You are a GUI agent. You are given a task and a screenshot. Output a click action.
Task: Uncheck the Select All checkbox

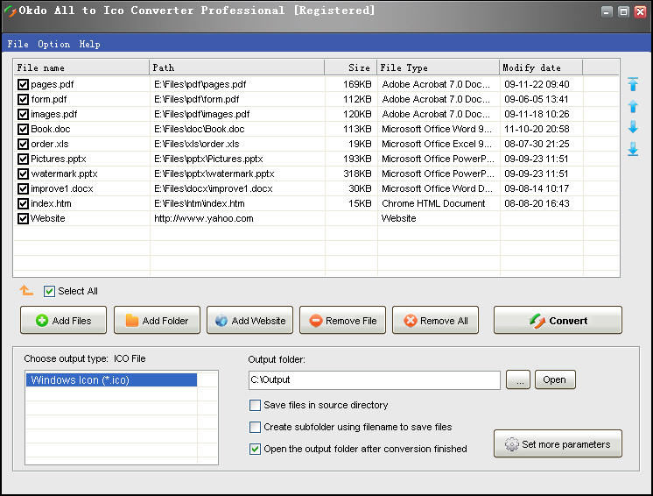tap(50, 291)
